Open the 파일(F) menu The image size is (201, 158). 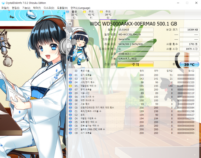point(5,8)
